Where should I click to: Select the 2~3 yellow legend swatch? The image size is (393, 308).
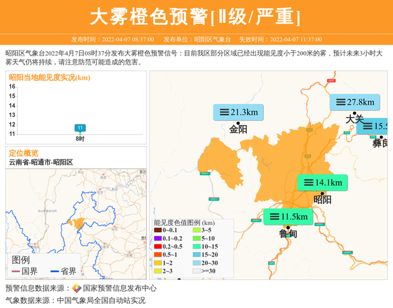[x=158, y=271]
